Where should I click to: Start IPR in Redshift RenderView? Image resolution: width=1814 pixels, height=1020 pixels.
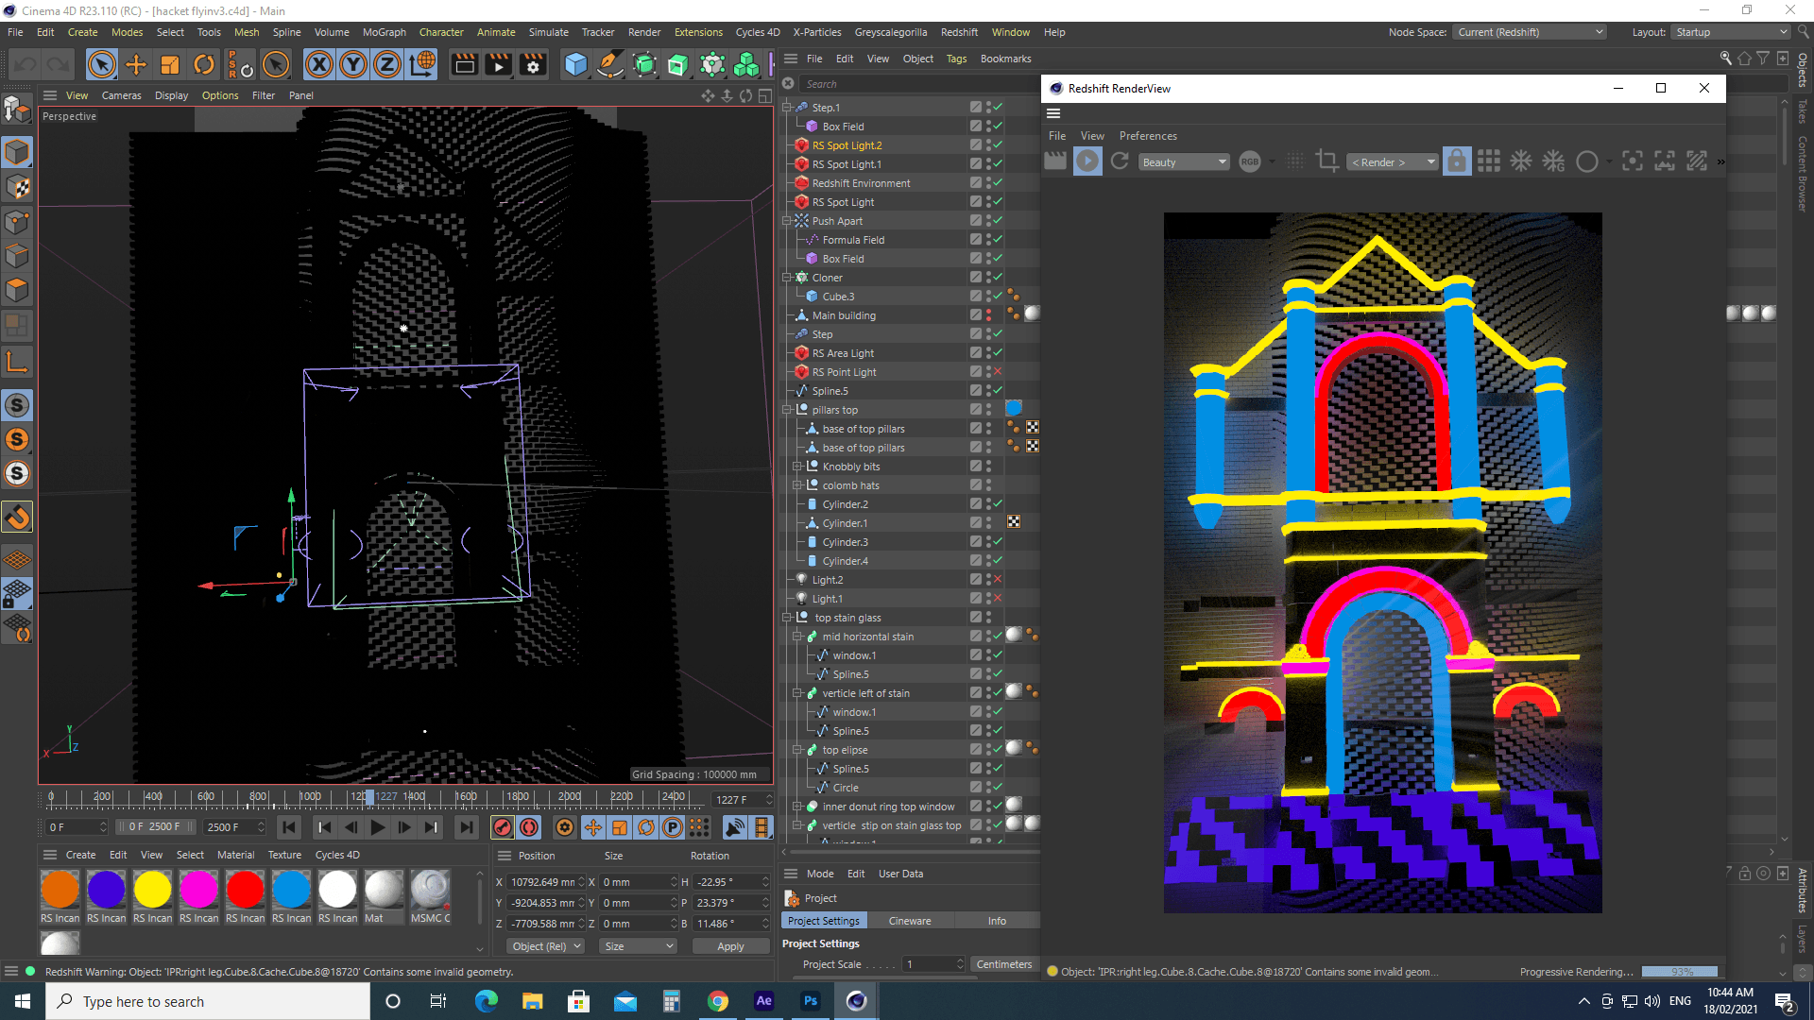(1087, 161)
